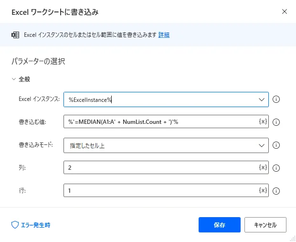The image size is (296, 242).
Task: Open エラー発生時 settings
Action: (31, 224)
